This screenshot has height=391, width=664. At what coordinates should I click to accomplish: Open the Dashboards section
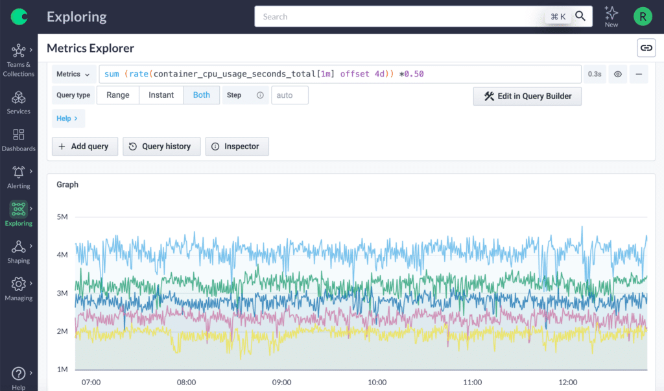click(x=19, y=139)
